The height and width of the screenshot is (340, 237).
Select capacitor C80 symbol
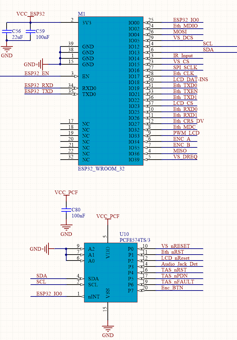[x=66, y=210]
